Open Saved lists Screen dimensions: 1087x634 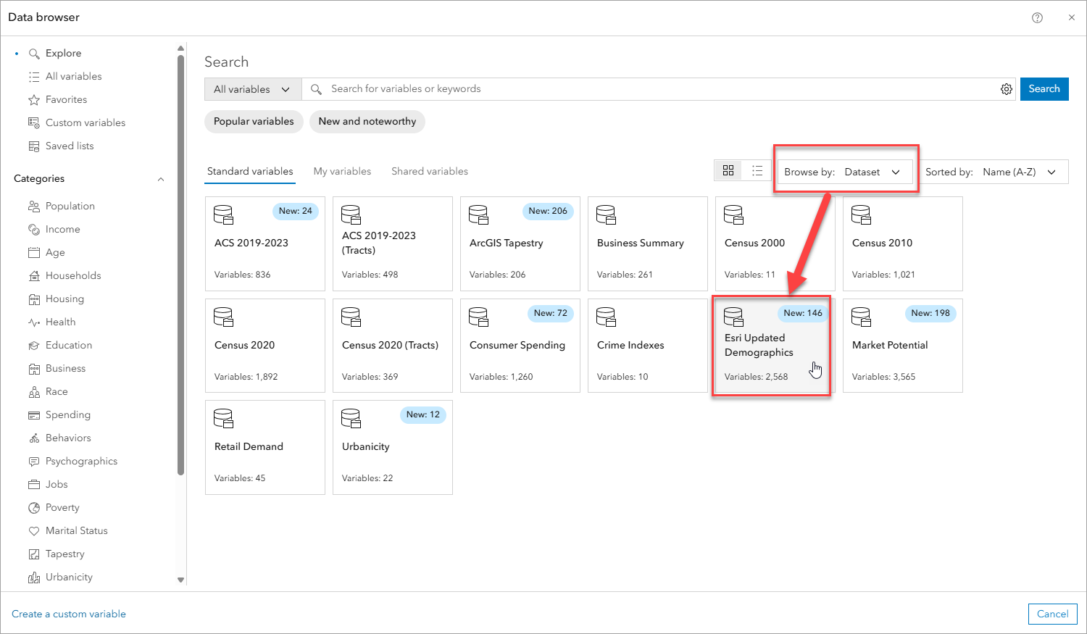pos(70,146)
